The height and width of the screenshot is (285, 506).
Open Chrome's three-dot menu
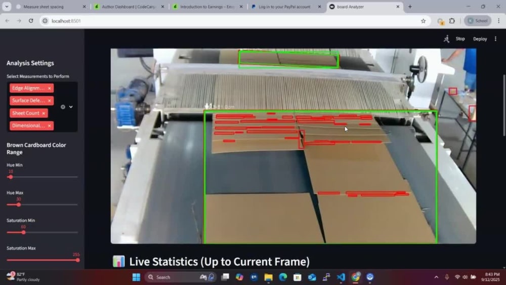click(498, 21)
